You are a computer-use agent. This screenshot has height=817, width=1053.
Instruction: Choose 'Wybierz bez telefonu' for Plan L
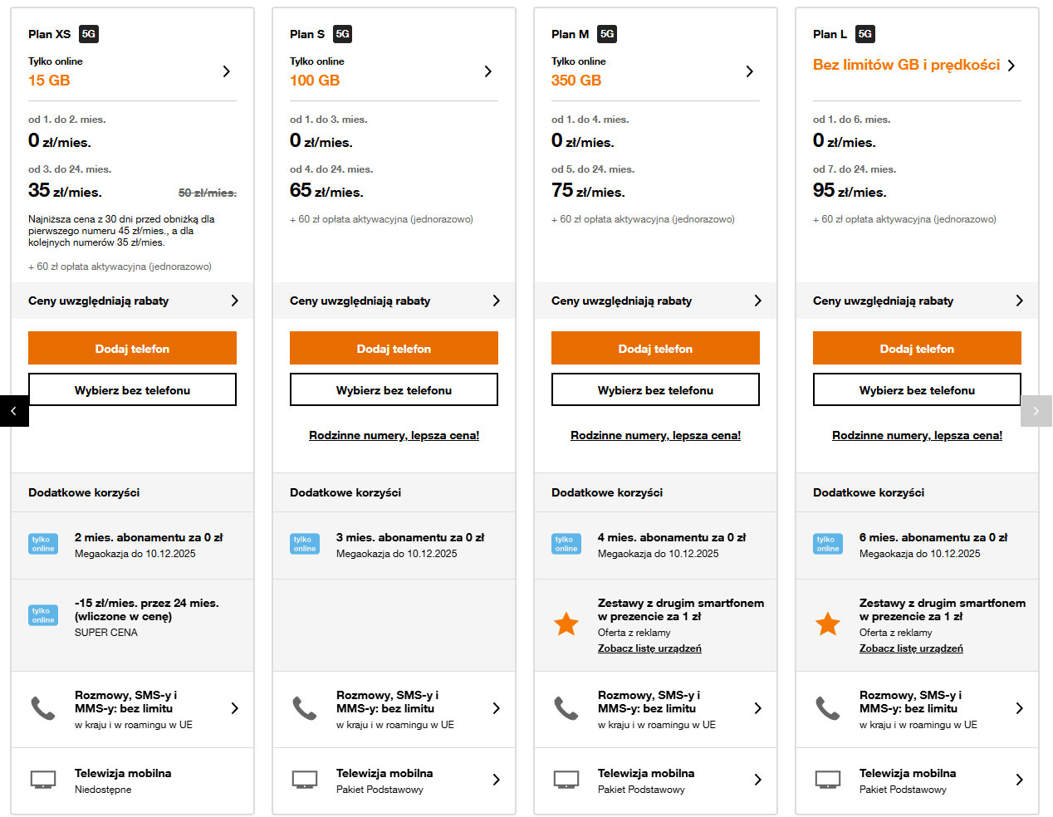click(917, 390)
